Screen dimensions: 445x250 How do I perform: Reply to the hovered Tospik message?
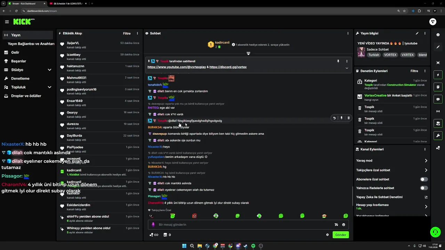(334, 118)
